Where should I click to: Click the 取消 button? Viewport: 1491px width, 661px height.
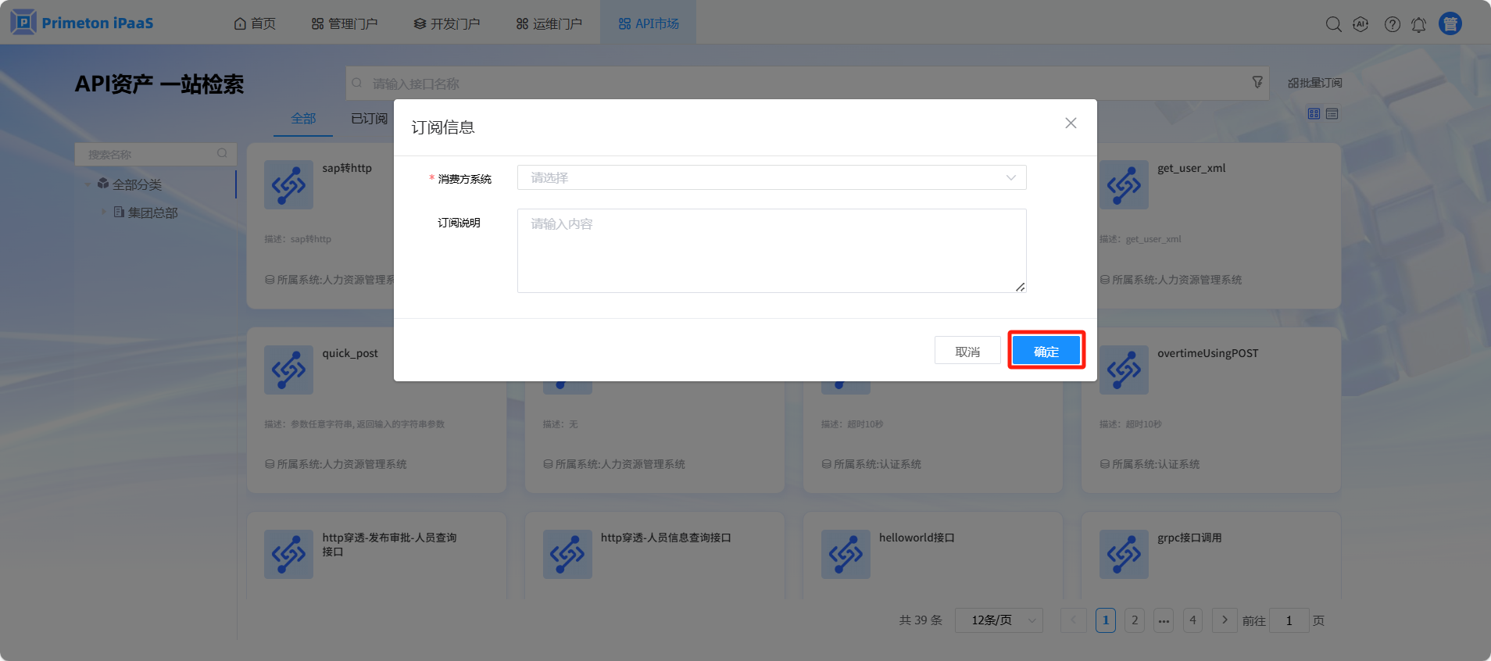tap(967, 351)
